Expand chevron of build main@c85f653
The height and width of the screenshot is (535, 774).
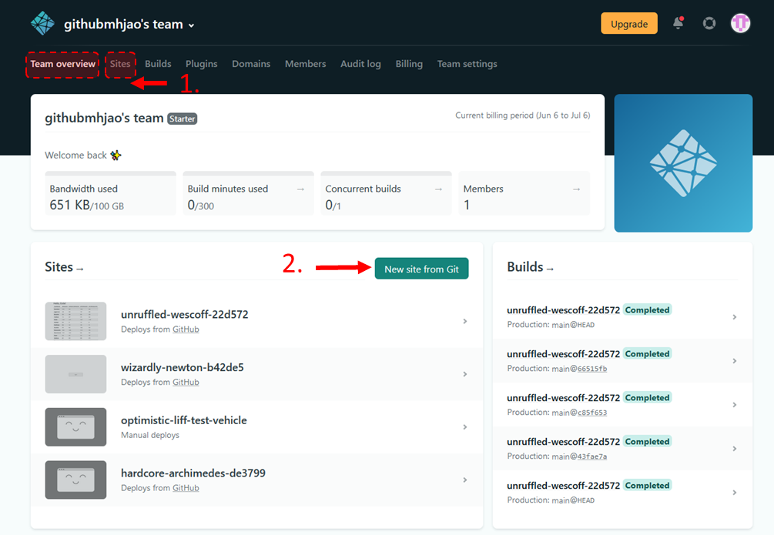click(x=735, y=405)
